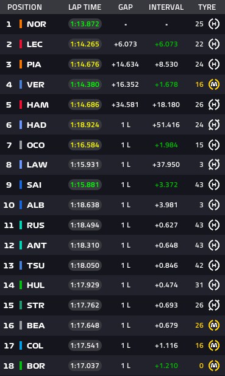Click Colapinto's medium tyre icon
The image size is (225, 376).
[x=214, y=345]
